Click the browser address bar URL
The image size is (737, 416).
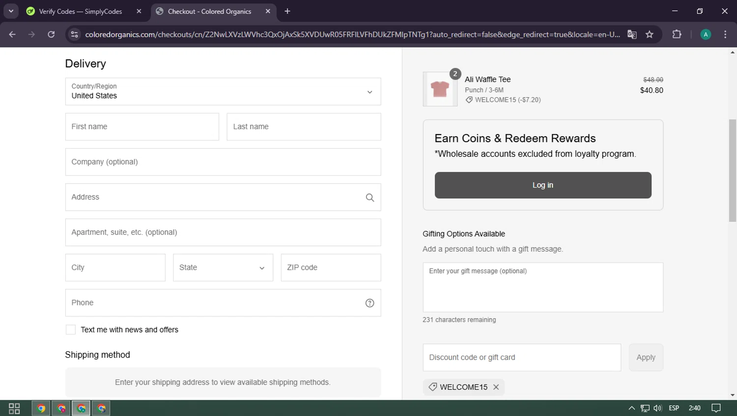click(352, 34)
